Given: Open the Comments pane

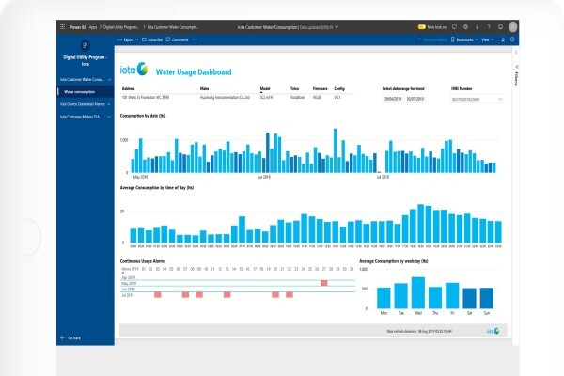Looking at the screenshot, I should [178, 39].
